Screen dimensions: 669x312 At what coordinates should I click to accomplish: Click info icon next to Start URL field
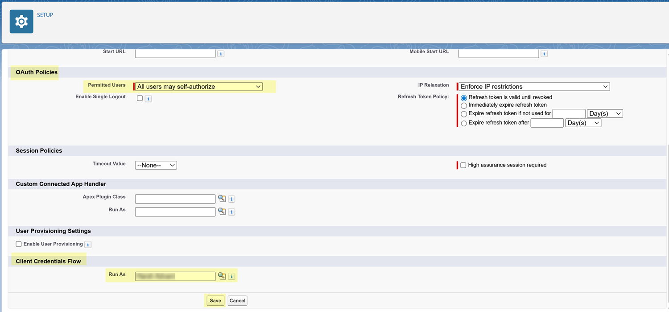(220, 54)
